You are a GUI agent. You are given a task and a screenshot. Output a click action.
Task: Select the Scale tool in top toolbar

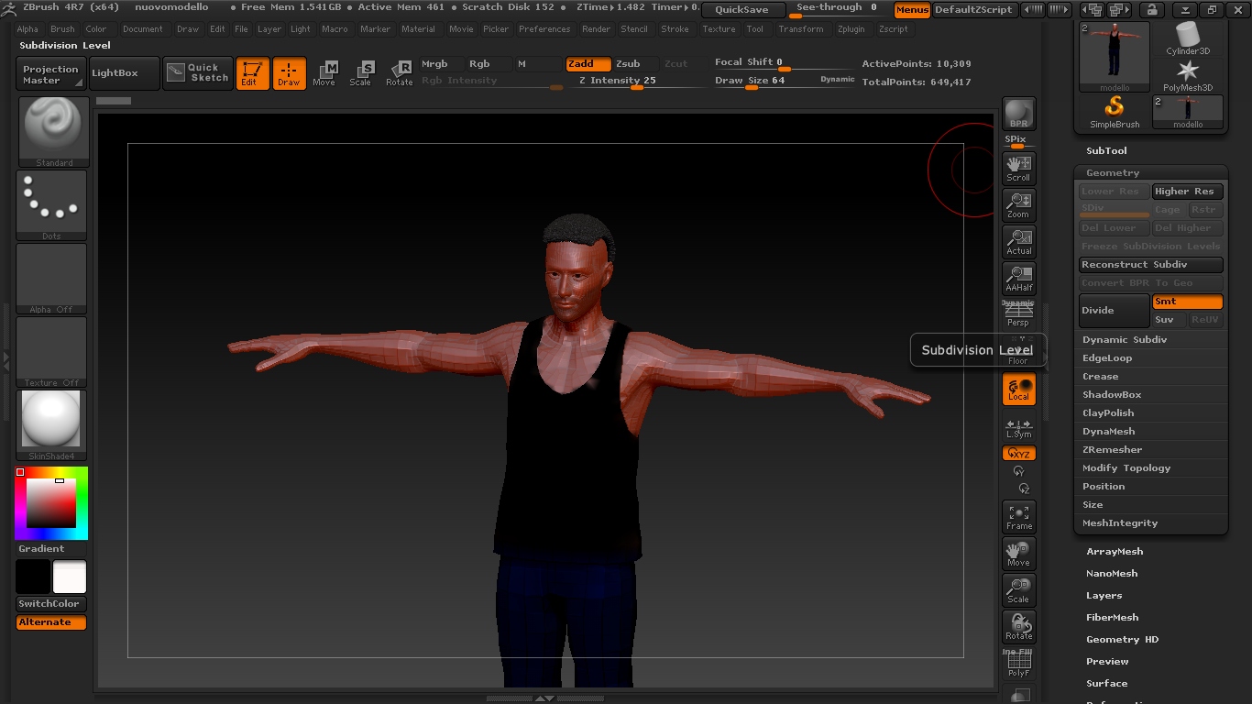(x=361, y=73)
